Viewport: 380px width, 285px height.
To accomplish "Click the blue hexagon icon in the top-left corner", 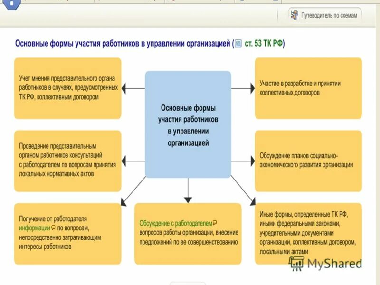I will click(11, 3).
